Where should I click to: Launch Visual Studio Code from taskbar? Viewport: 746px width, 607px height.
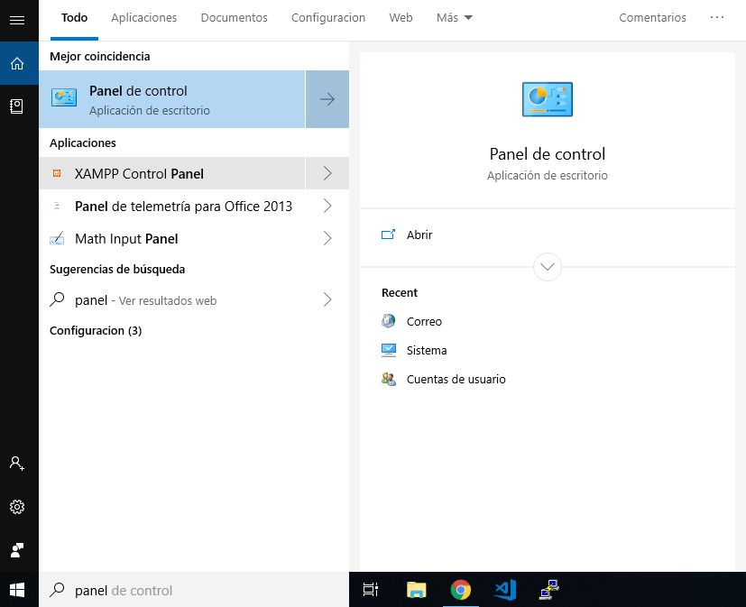click(504, 590)
